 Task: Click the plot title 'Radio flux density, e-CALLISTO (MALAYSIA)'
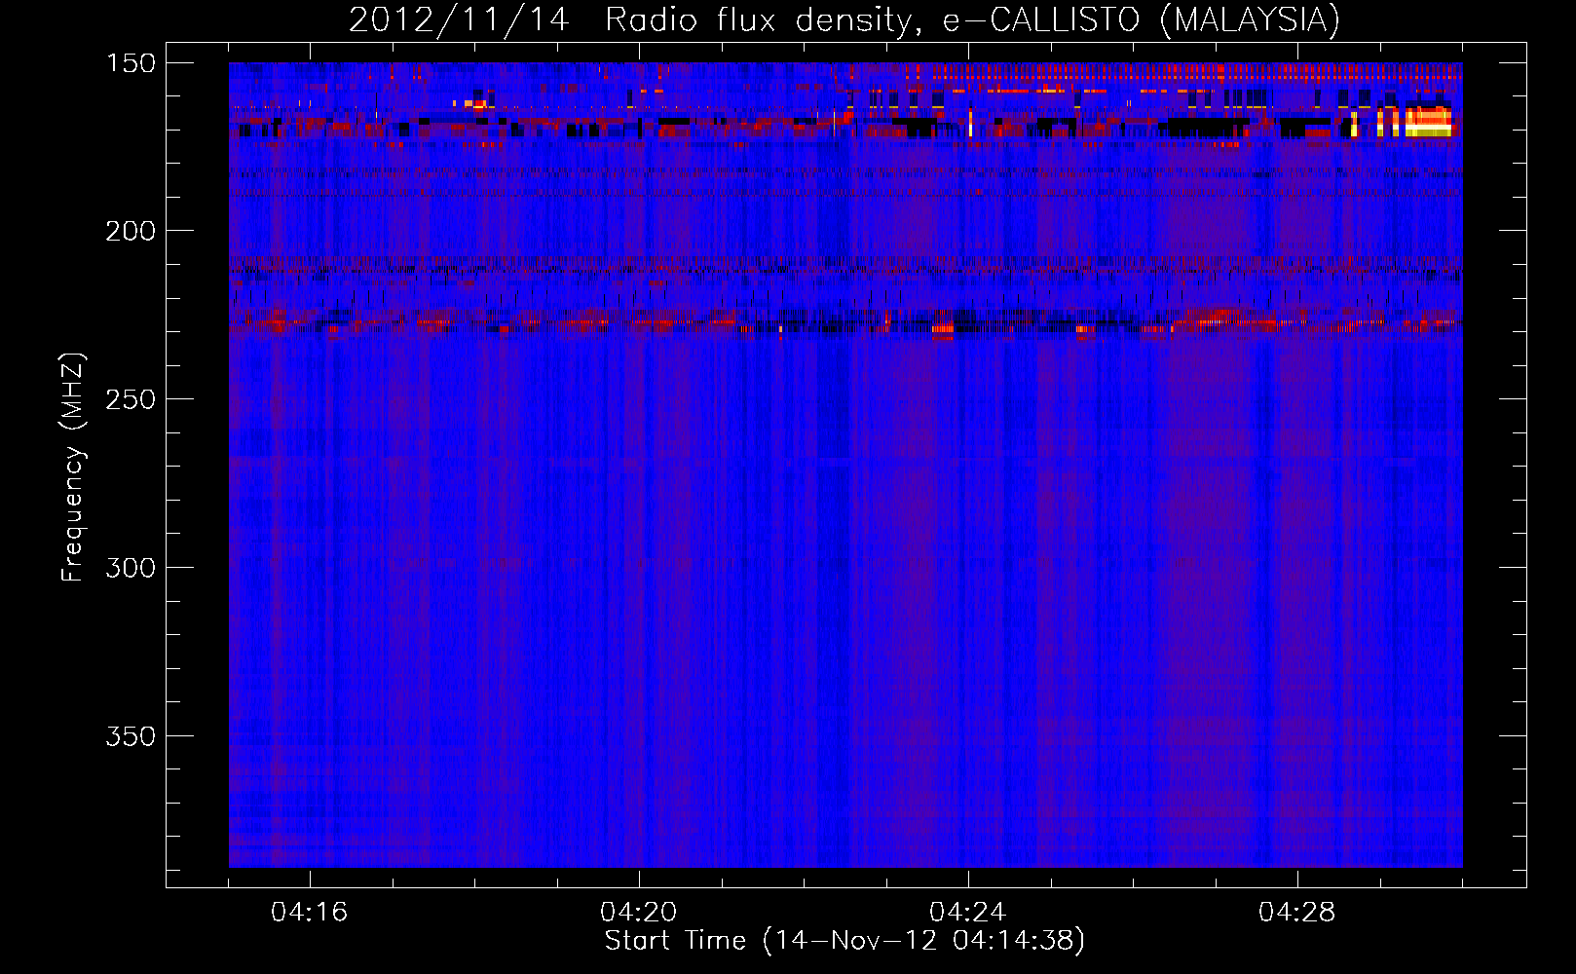pos(972,20)
